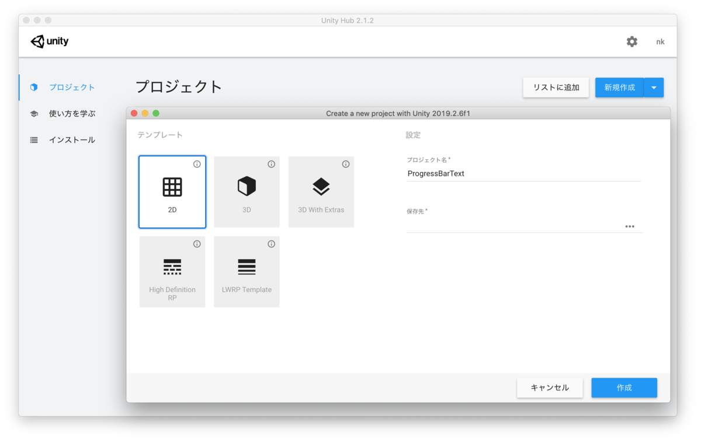This screenshot has height=443, width=701.
Task: Click the リストに追加 button
Action: pyautogui.click(x=556, y=88)
